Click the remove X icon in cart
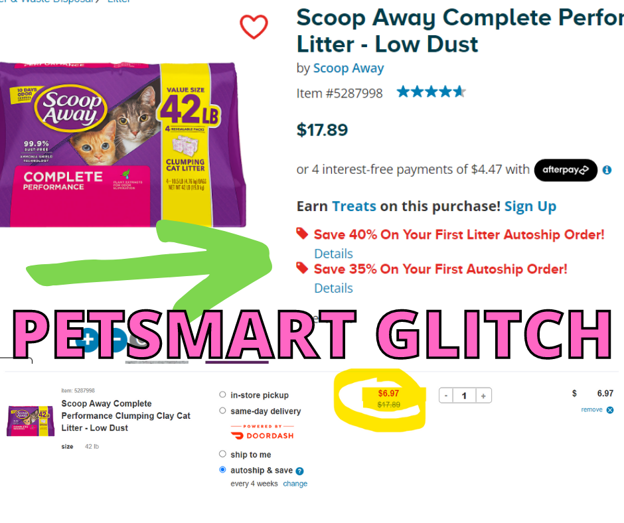 click(610, 410)
